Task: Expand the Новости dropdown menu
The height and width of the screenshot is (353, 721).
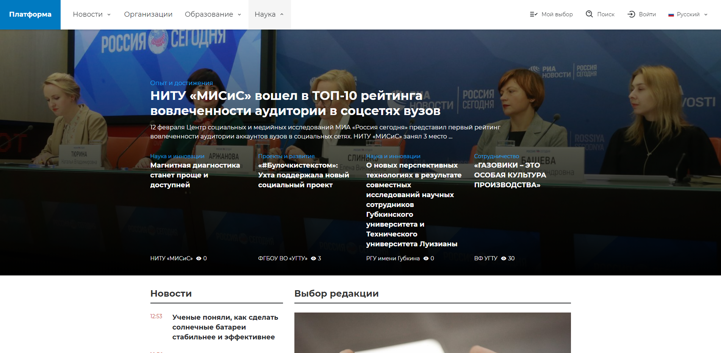Action: [92, 14]
